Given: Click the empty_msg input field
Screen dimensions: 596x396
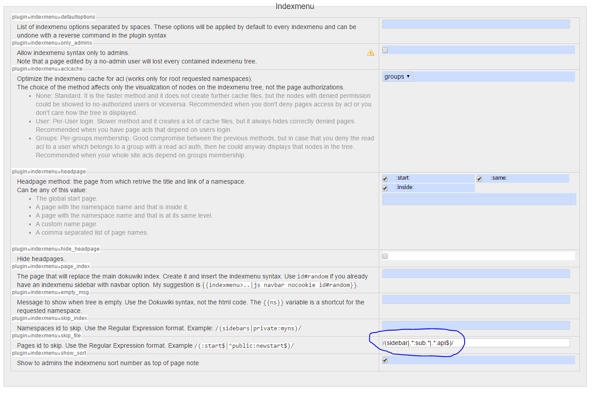Looking at the screenshot, I should pos(476,299).
